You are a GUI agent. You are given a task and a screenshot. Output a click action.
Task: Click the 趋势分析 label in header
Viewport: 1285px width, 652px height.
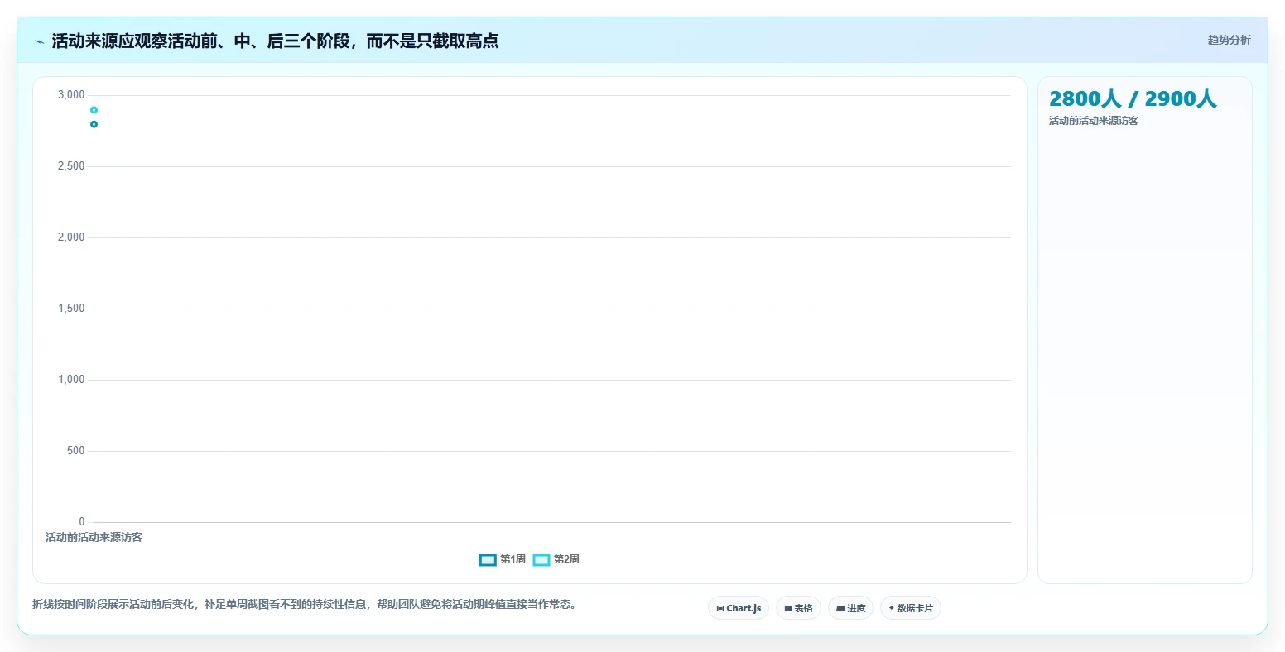pyautogui.click(x=1229, y=40)
